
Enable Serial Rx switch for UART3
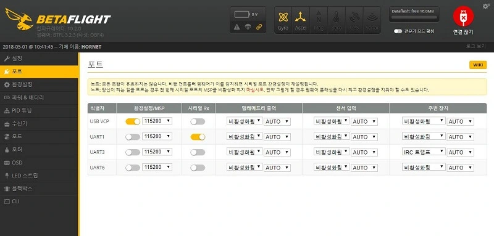point(198,152)
